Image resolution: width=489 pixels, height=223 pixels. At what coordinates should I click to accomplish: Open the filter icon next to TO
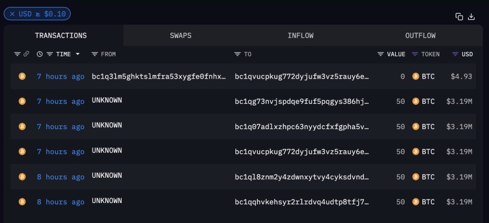pos(238,54)
